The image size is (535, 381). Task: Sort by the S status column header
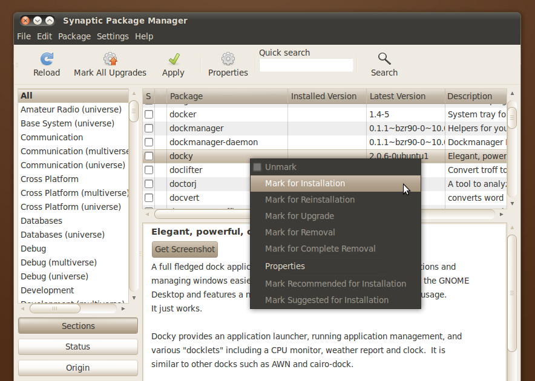pyautogui.click(x=148, y=96)
